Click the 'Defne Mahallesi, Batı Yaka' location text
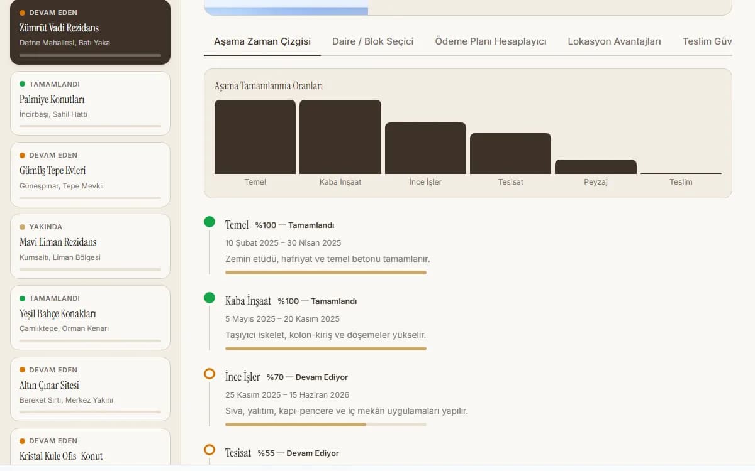The width and height of the screenshot is (755, 471). pos(65,43)
